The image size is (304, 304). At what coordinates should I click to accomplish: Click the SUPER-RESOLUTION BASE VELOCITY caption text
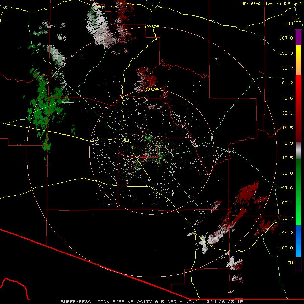click(x=106, y=302)
